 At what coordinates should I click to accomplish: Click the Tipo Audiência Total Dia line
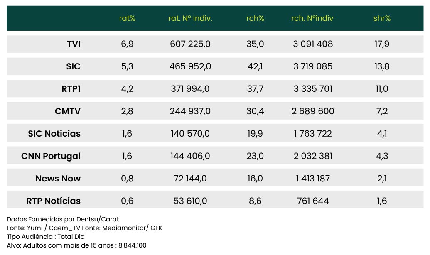pos(46,236)
